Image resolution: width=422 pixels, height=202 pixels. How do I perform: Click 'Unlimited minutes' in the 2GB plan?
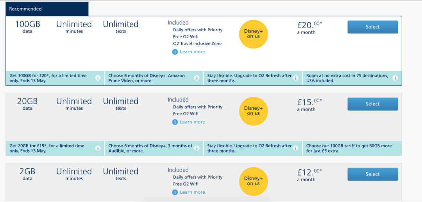click(x=74, y=174)
